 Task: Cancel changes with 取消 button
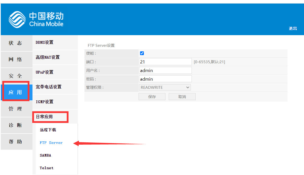click(x=182, y=97)
